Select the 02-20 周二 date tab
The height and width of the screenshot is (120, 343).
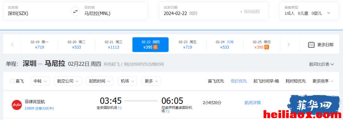[76, 45]
